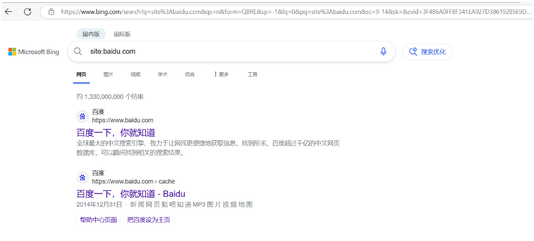Click the 2014年12月31日 date text
534x241 pixels.
pyautogui.click(x=99, y=205)
